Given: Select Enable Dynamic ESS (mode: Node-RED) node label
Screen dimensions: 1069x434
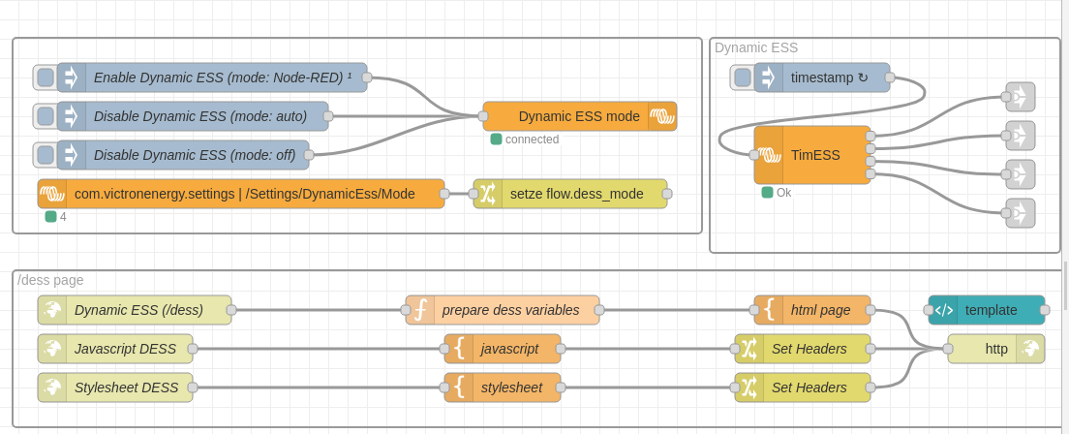Looking at the screenshot, I should coord(223,77).
